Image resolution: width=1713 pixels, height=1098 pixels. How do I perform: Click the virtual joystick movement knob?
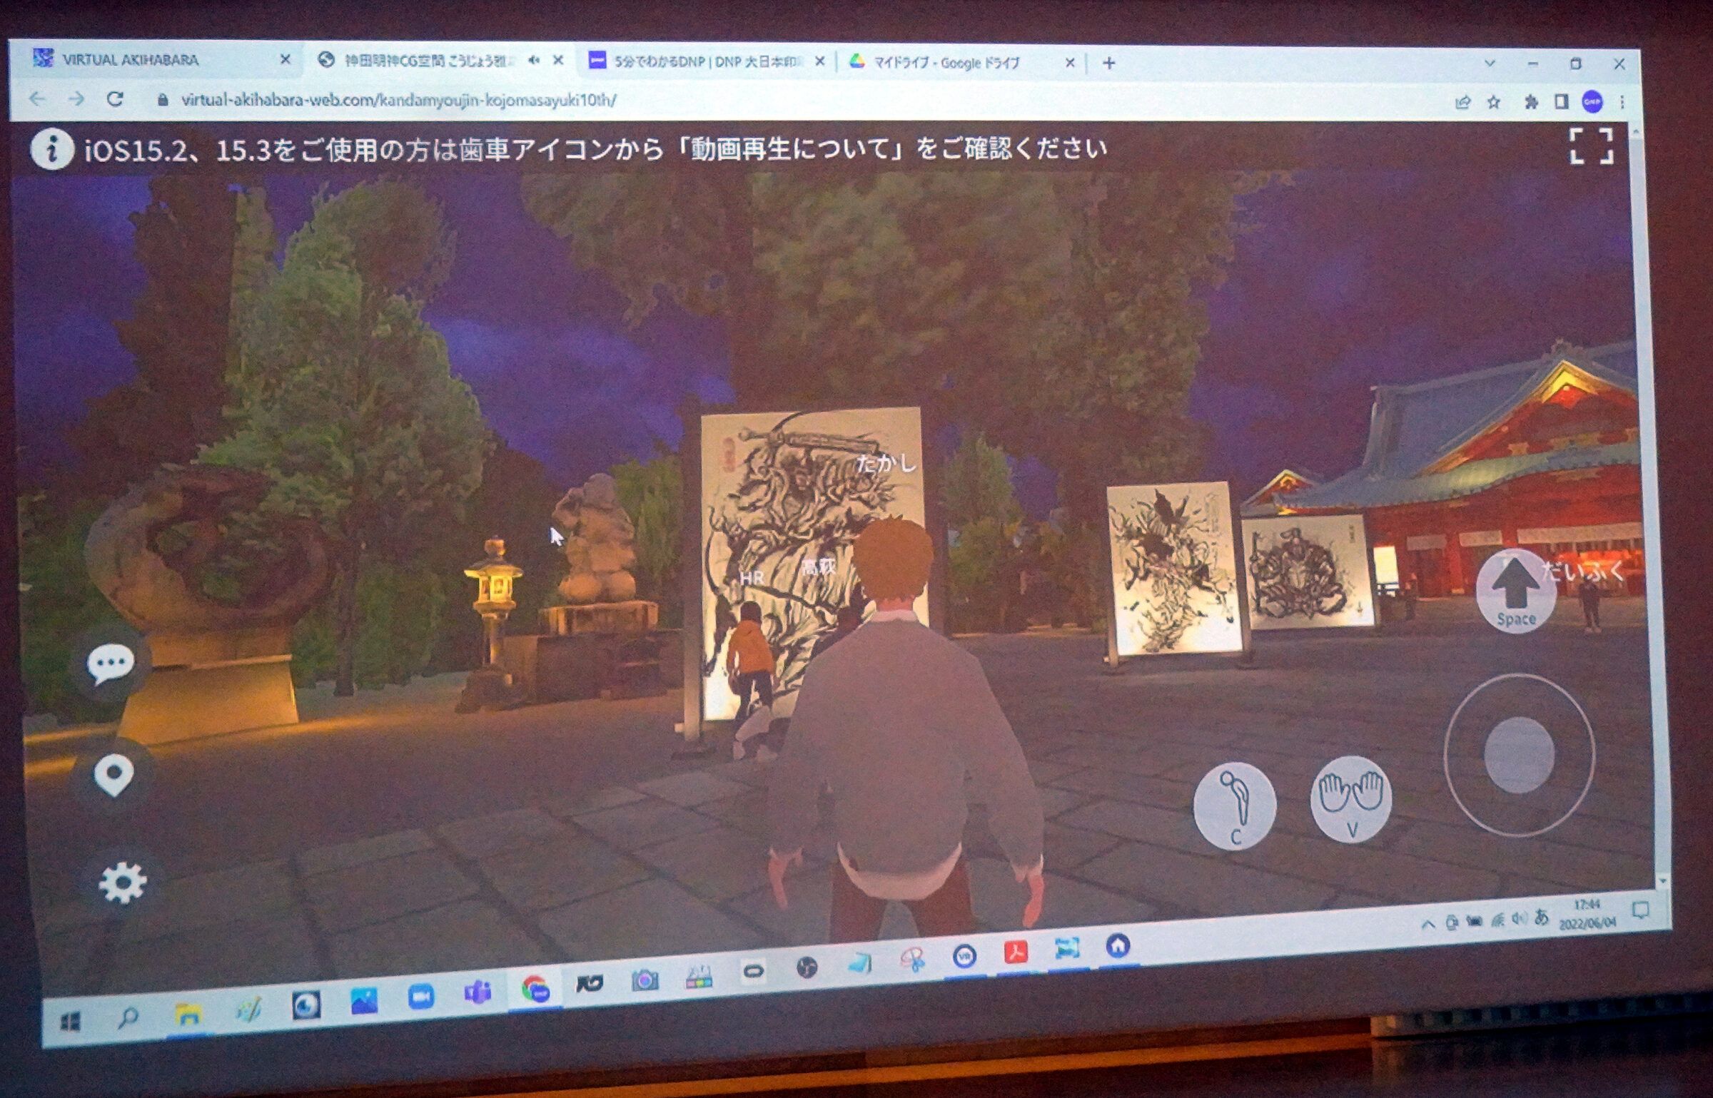click(1519, 755)
